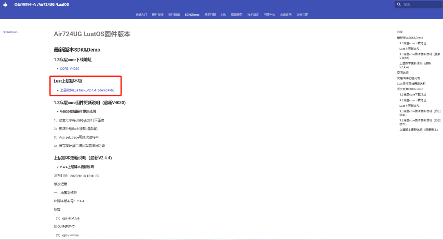Click the 1.3底层core下载地址 heading in article
Viewport: 443px width, 240px height.
point(73,59)
